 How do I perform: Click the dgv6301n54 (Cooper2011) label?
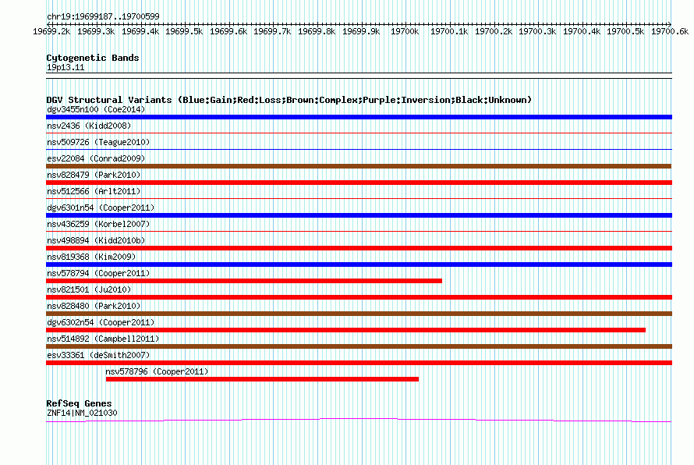click(101, 208)
